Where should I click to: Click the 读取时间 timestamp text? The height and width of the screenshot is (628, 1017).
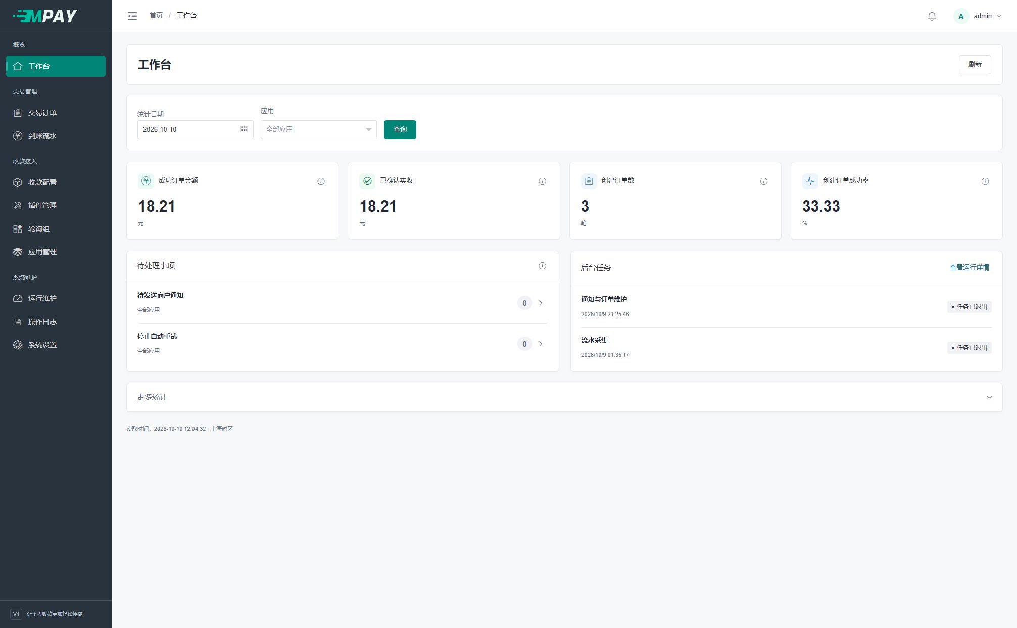pos(179,429)
